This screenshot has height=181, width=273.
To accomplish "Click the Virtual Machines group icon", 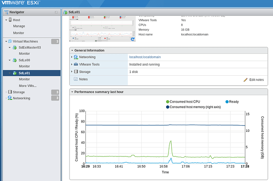I will tap(10, 41).
